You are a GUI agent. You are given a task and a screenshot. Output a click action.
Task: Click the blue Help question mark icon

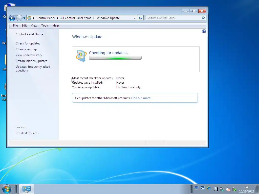coord(204,31)
